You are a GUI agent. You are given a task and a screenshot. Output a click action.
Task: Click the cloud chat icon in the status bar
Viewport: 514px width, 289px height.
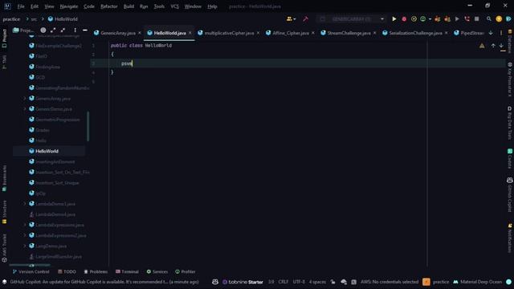tap(344, 282)
